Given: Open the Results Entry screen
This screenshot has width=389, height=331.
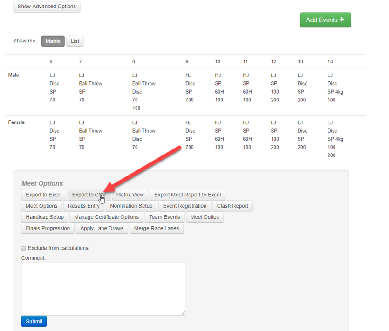Looking at the screenshot, I should (x=84, y=206).
